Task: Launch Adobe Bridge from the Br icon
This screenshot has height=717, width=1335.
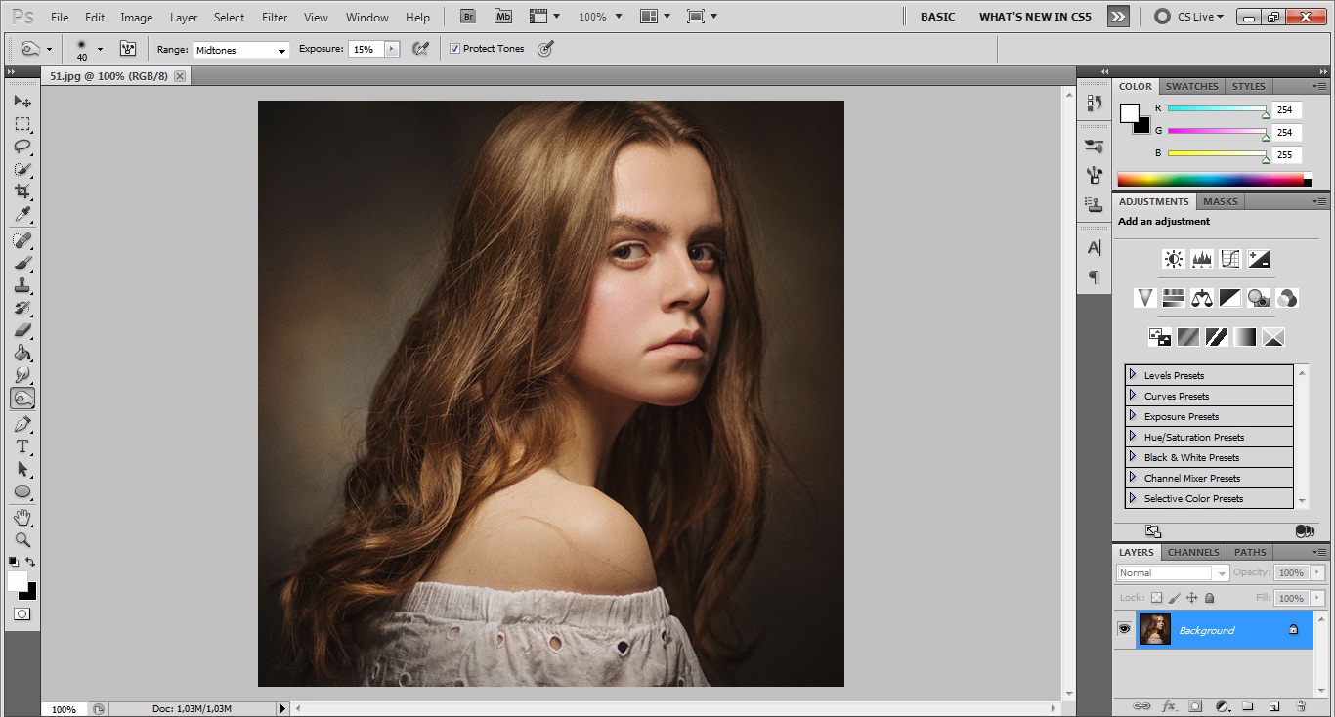Action: (x=468, y=17)
